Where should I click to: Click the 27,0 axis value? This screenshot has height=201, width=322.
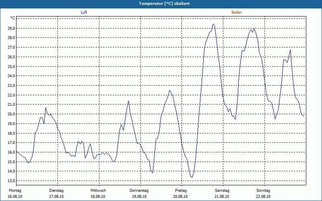click(x=11, y=47)
